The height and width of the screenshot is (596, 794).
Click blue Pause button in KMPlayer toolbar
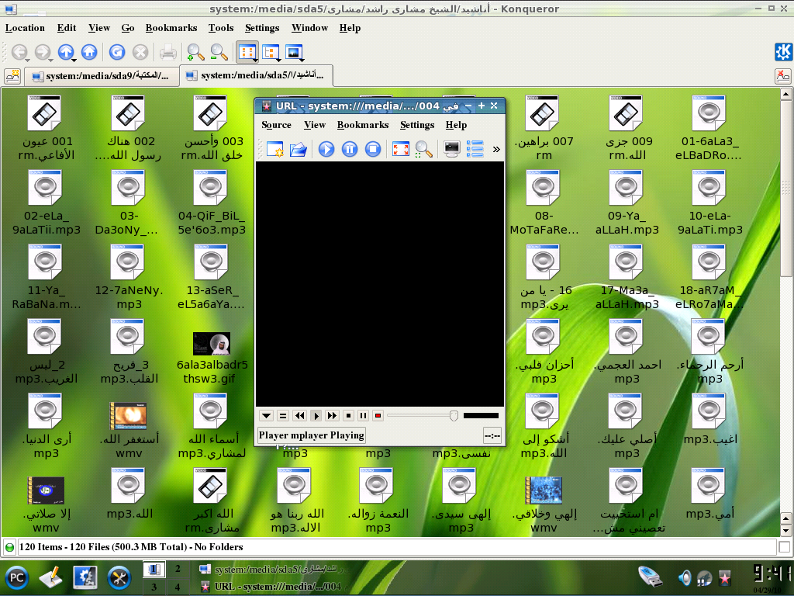click(350, 149)
